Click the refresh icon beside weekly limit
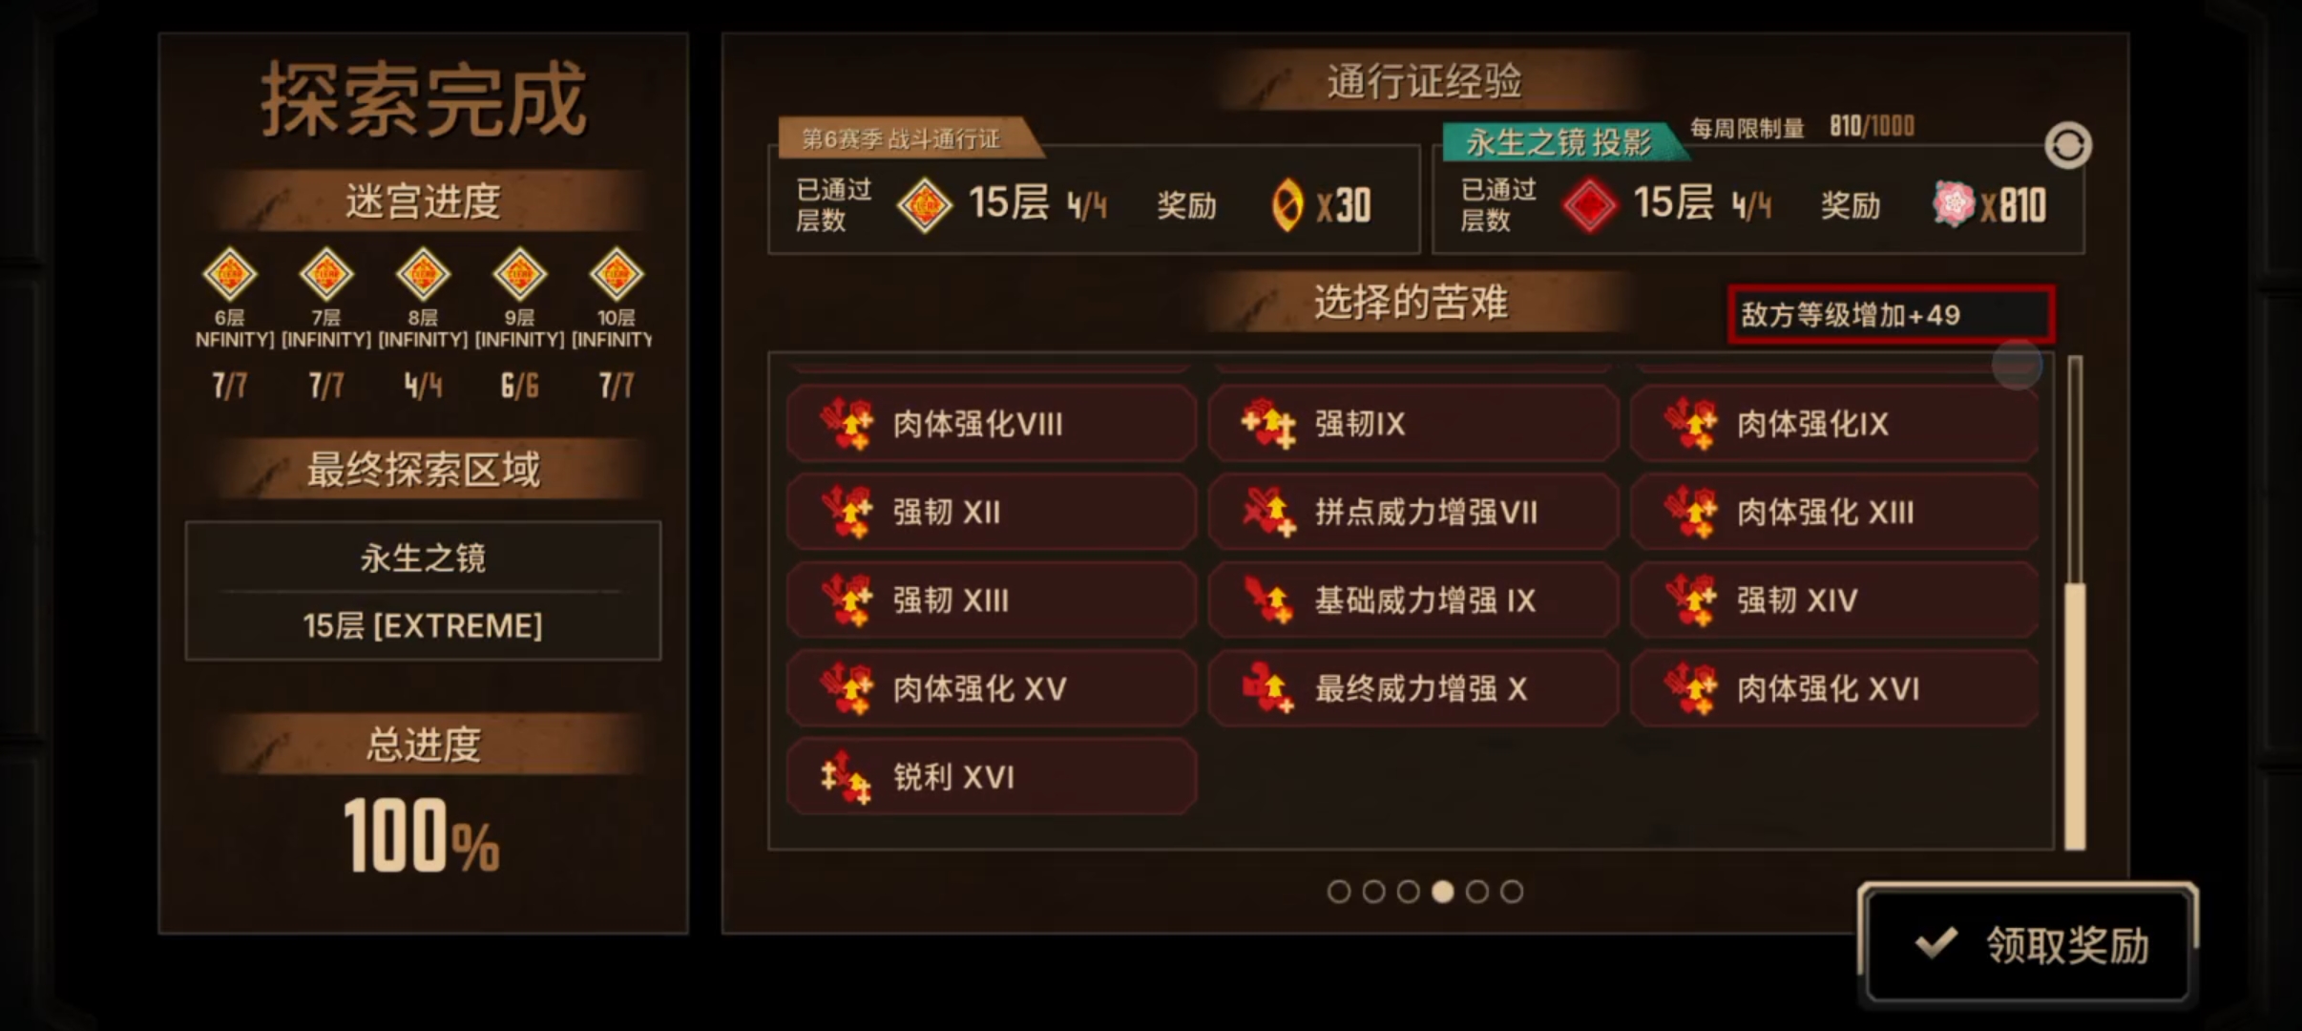The height and width of the screenshot is (1031, 2302). (x=2067, y=146)
